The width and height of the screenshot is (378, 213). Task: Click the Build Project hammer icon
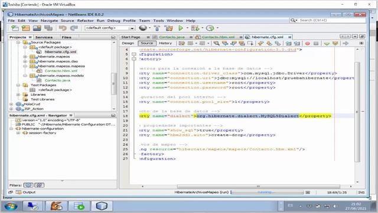(x=157, y=28)
